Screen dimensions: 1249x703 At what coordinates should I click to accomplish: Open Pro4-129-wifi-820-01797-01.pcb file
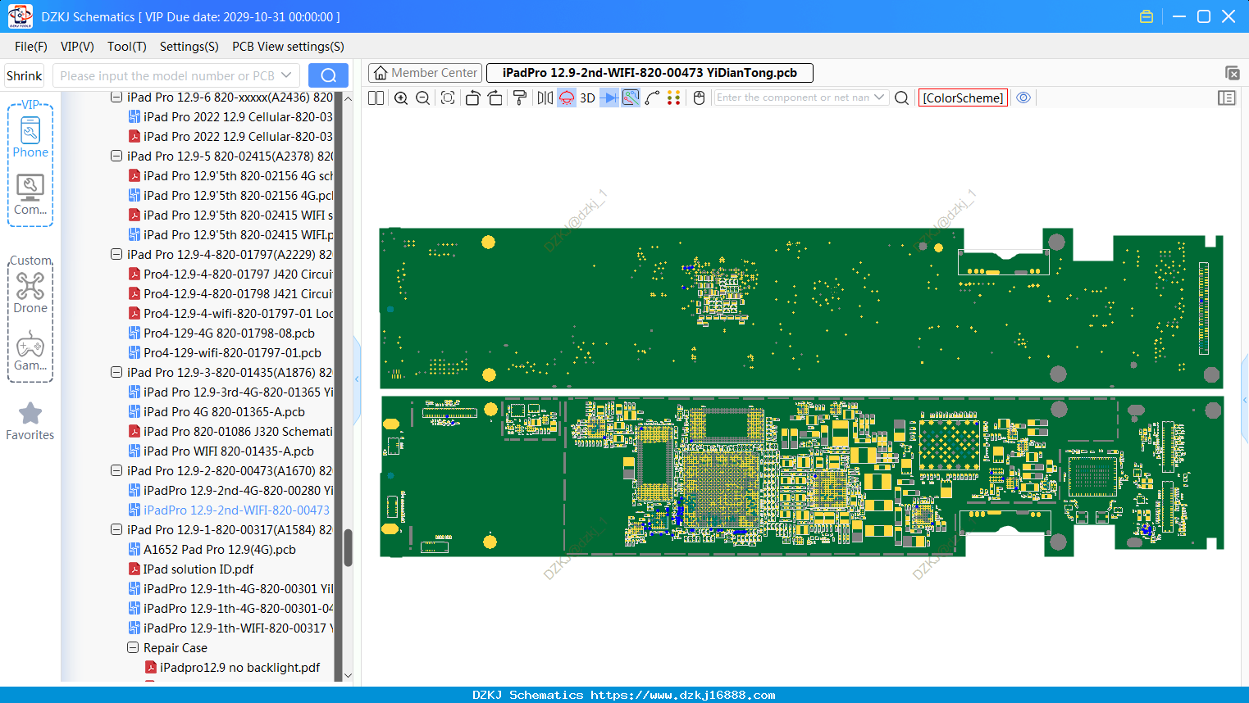point(232,353)
